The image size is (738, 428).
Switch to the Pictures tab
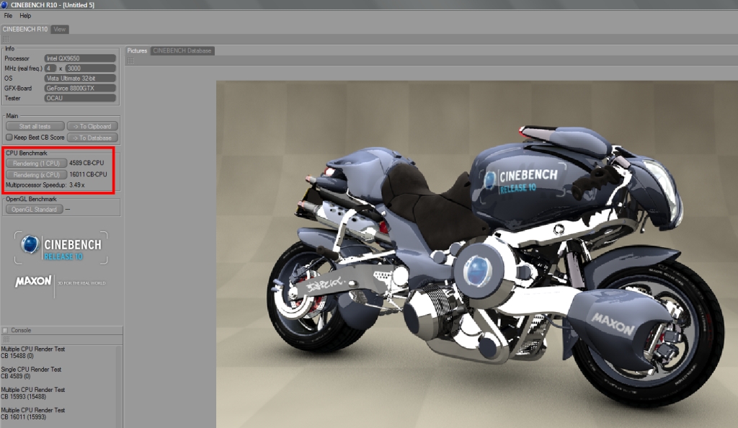point(137,50)
